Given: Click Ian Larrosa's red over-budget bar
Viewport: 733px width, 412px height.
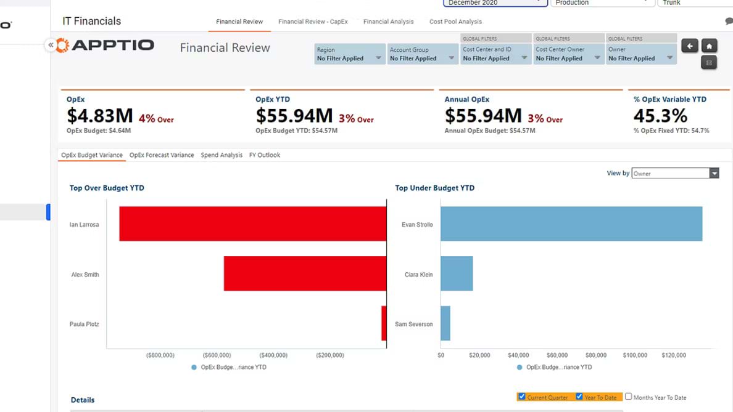Looking at the screenshot, I should click(252, 224).
